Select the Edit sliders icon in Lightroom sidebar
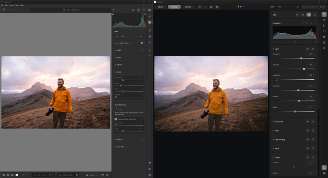Screen dimensions: 328x178 click(x=150, y=22)
